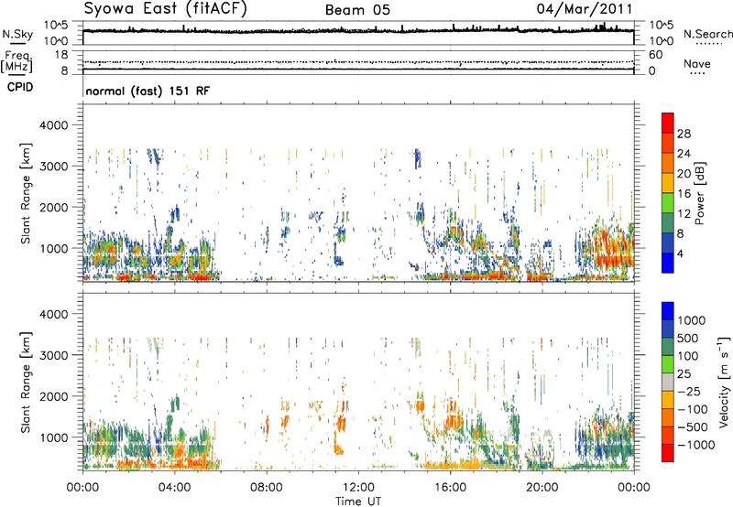
Task: Click the "18" frequency axis tick
Action: pos(61,54)
